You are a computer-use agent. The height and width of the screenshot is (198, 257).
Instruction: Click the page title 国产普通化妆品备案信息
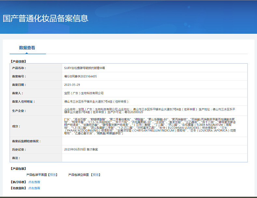pyautogui.click(x=46, y=18)
